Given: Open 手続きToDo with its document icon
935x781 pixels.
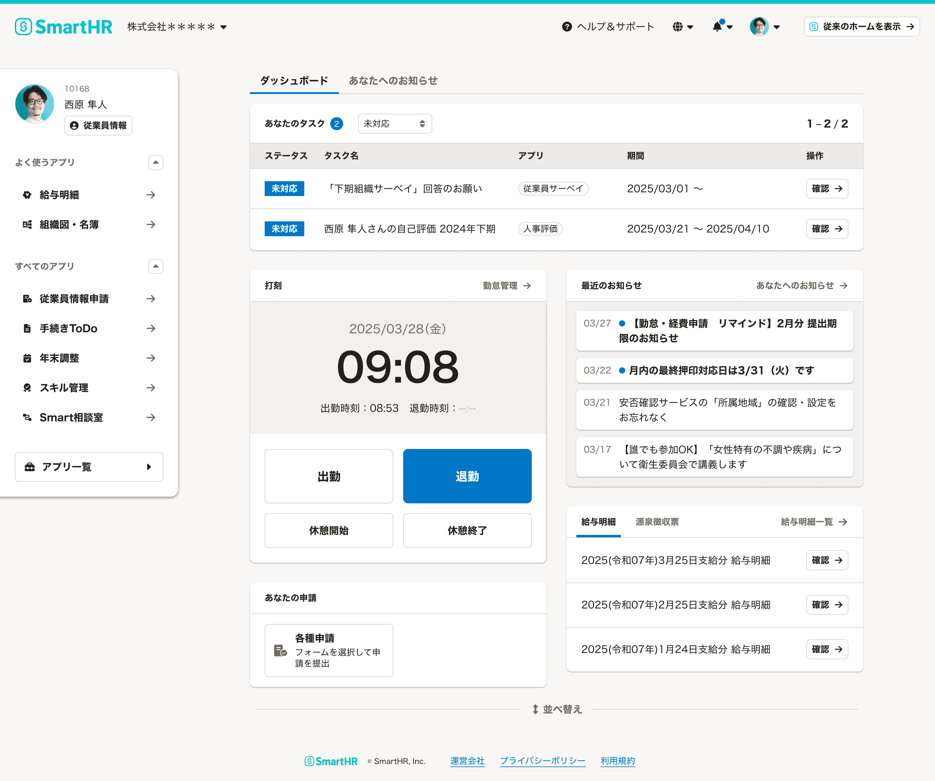Looking at the screenshot, I should tap(27, 328).
